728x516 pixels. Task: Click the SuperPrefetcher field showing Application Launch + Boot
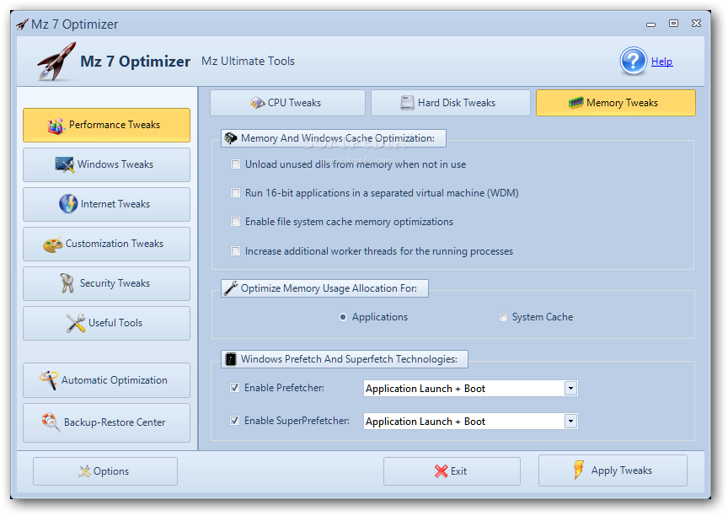(x=470, y=422)
